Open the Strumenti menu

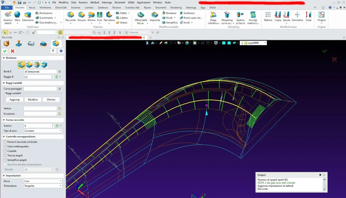pyautogui.click(x=120, y=2)
